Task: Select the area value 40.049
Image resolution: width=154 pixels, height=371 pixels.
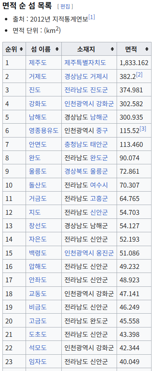Action: (x=130, y=362)
